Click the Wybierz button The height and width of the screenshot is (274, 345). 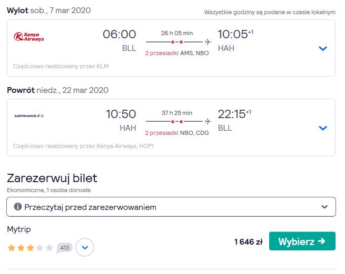302,241
